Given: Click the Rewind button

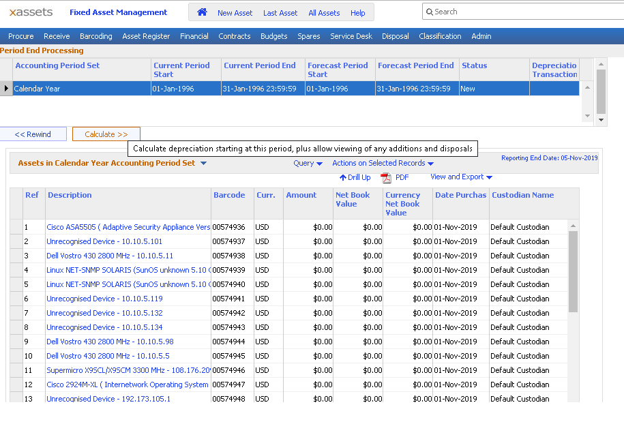Looking at the screenshot, I should [x=33, y=134].
